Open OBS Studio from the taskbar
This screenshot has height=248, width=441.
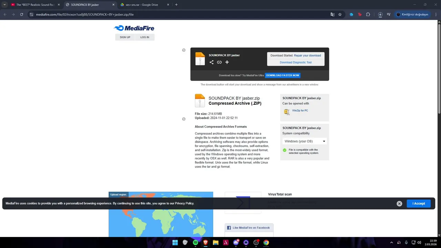click(x=256, y=242)
